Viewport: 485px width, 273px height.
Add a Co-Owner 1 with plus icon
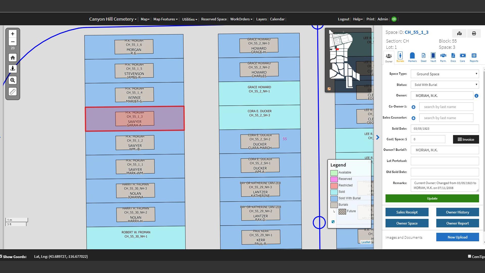(x=414, y=107)
